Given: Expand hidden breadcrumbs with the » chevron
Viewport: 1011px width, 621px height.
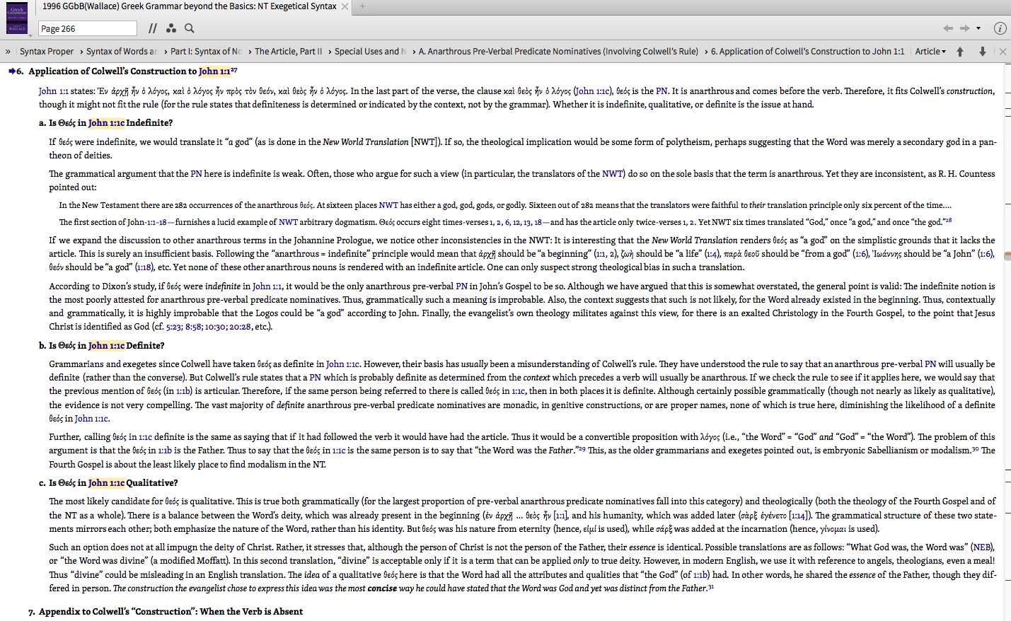Looking at the screenshot, I should (8, 52).
